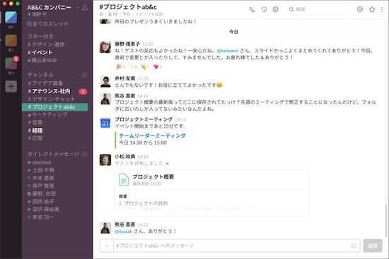Screen dimensions: 389x259
Task: Switch to third workspace with badge
Action: click(x=11, y=64)
